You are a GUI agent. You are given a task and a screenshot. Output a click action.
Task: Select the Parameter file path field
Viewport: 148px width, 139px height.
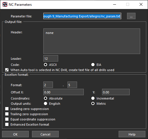click(x=82, y=16)
